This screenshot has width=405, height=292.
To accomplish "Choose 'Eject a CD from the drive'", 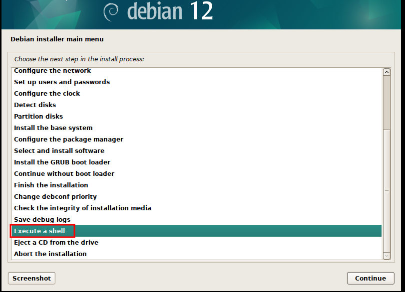I will point(196,243).
